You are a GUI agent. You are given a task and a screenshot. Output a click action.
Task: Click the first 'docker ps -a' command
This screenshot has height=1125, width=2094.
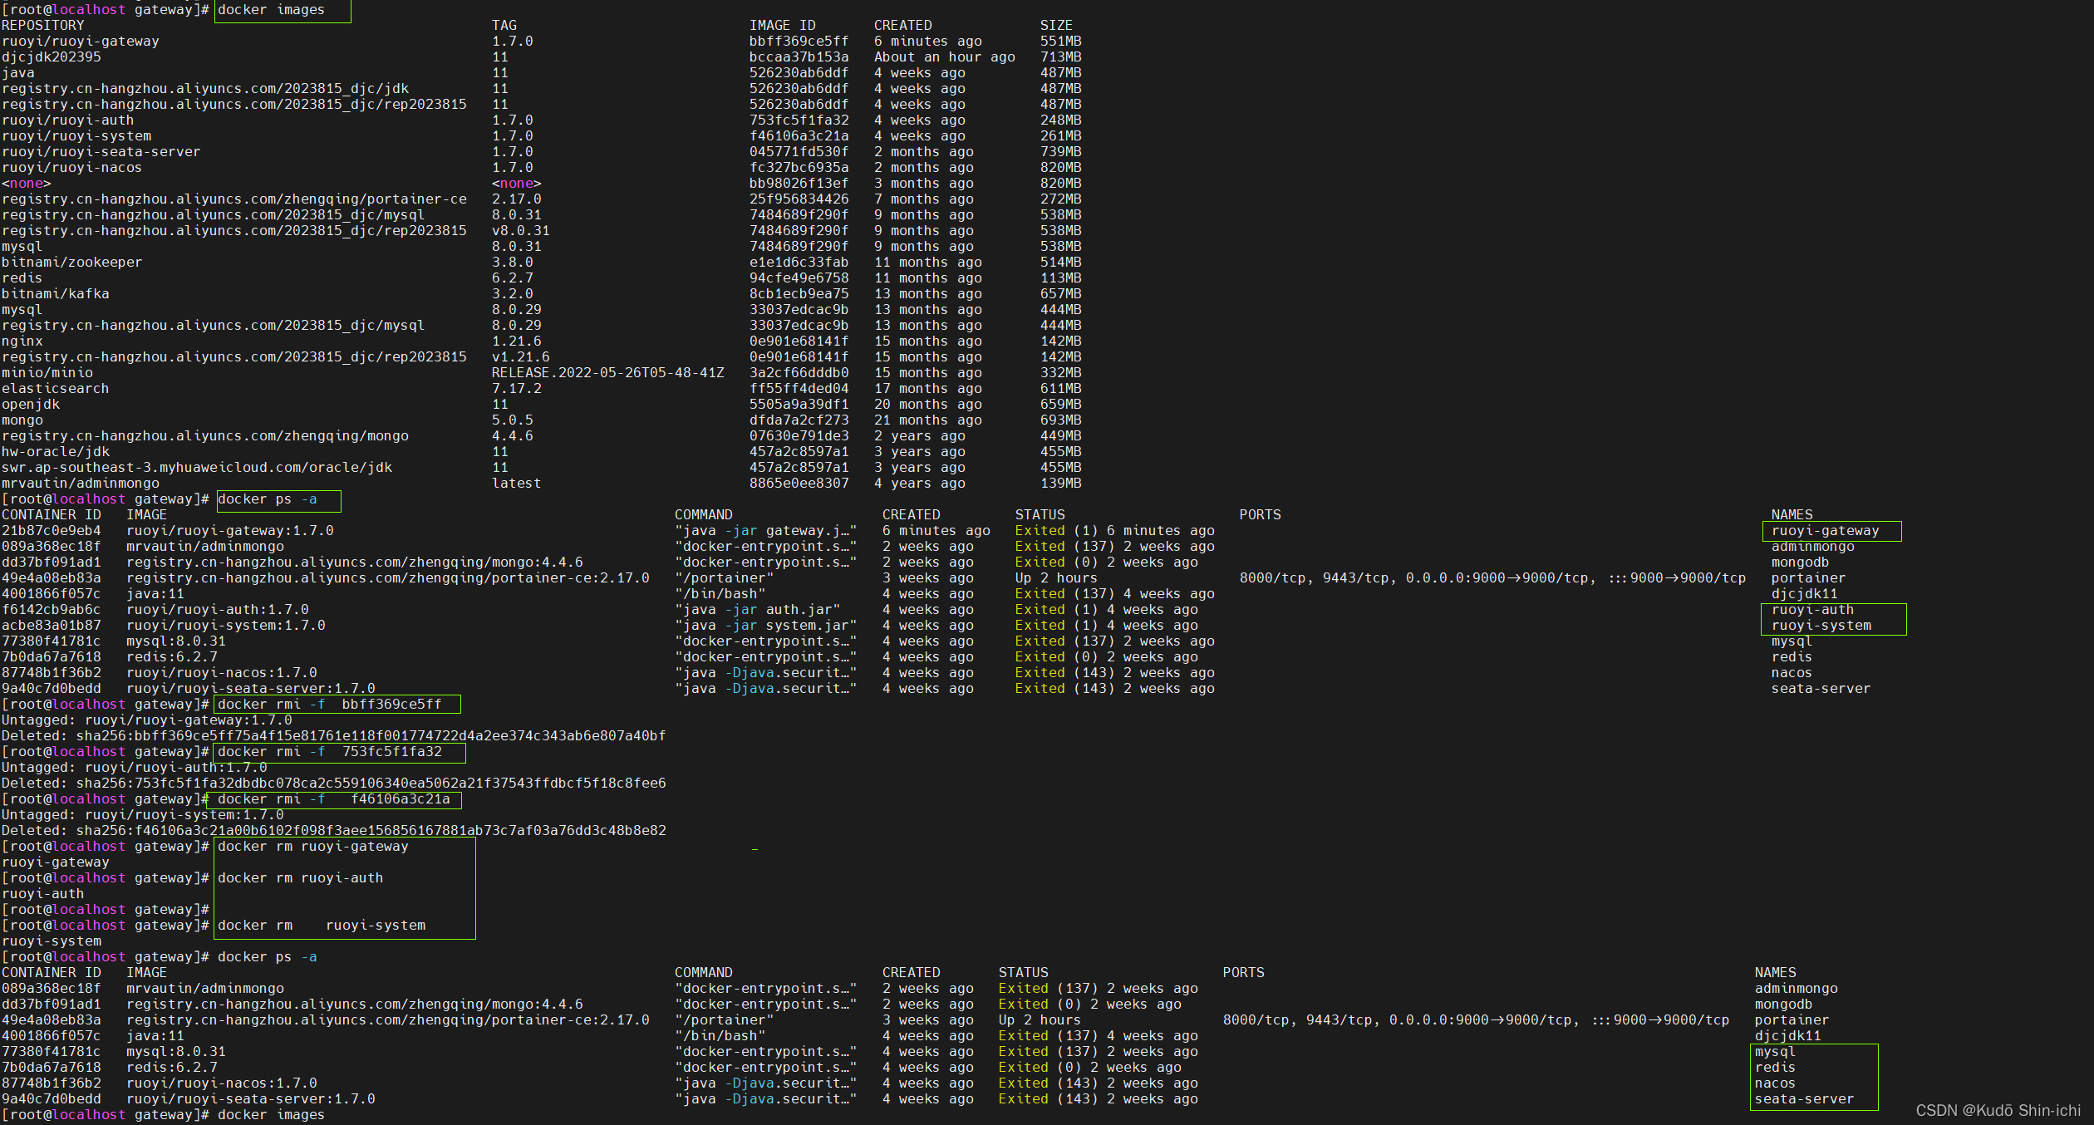[268, 499]
